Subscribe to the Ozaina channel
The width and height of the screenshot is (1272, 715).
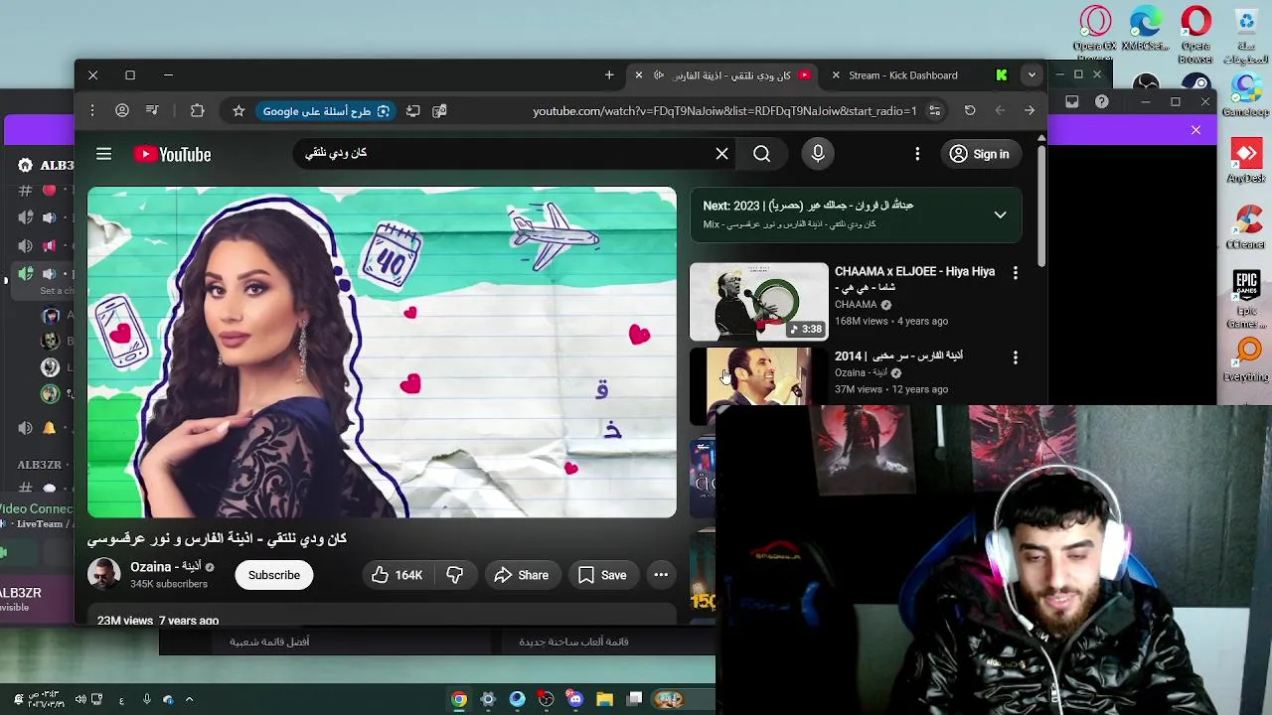coord(274,575)
